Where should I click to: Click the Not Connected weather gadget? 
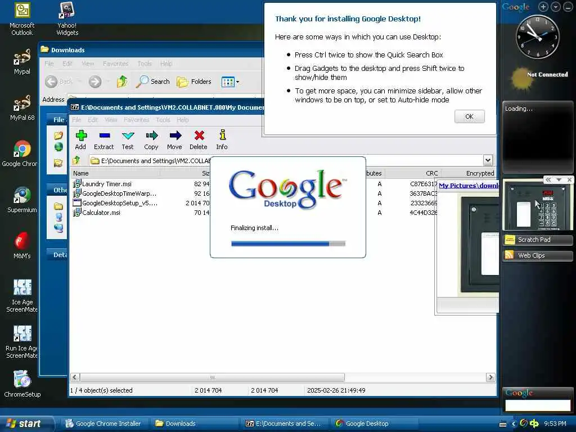point(538,78)
